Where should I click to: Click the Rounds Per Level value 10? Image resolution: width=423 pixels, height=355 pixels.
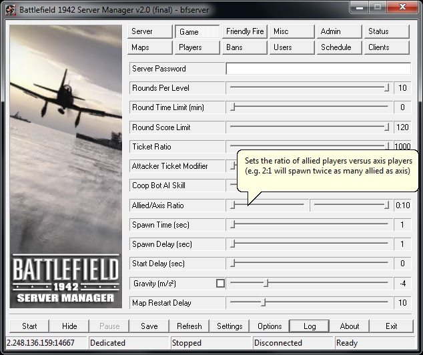[402, 87]
